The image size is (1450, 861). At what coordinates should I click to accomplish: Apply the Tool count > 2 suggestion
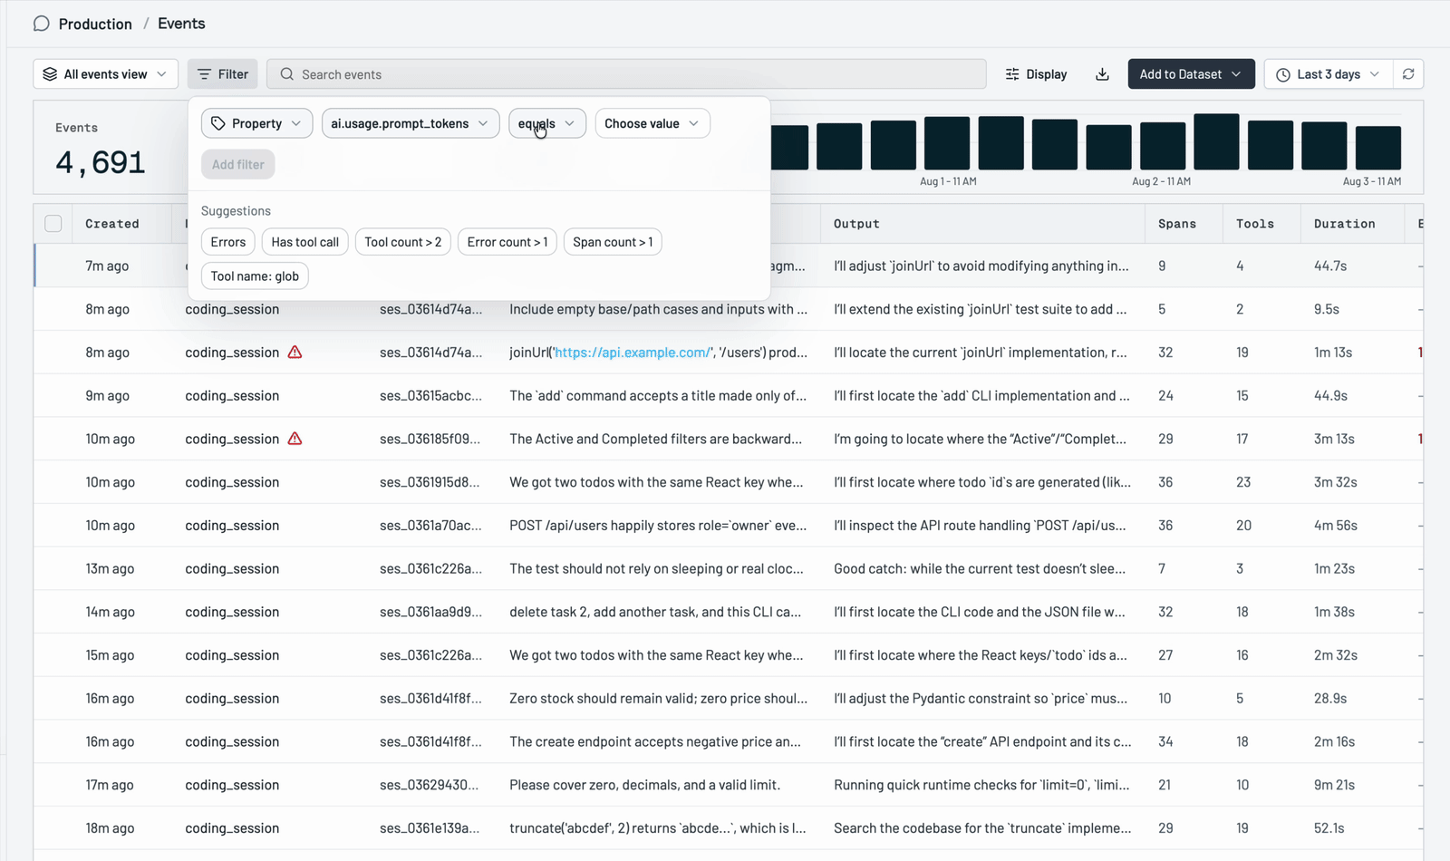[x=403, y=242]
